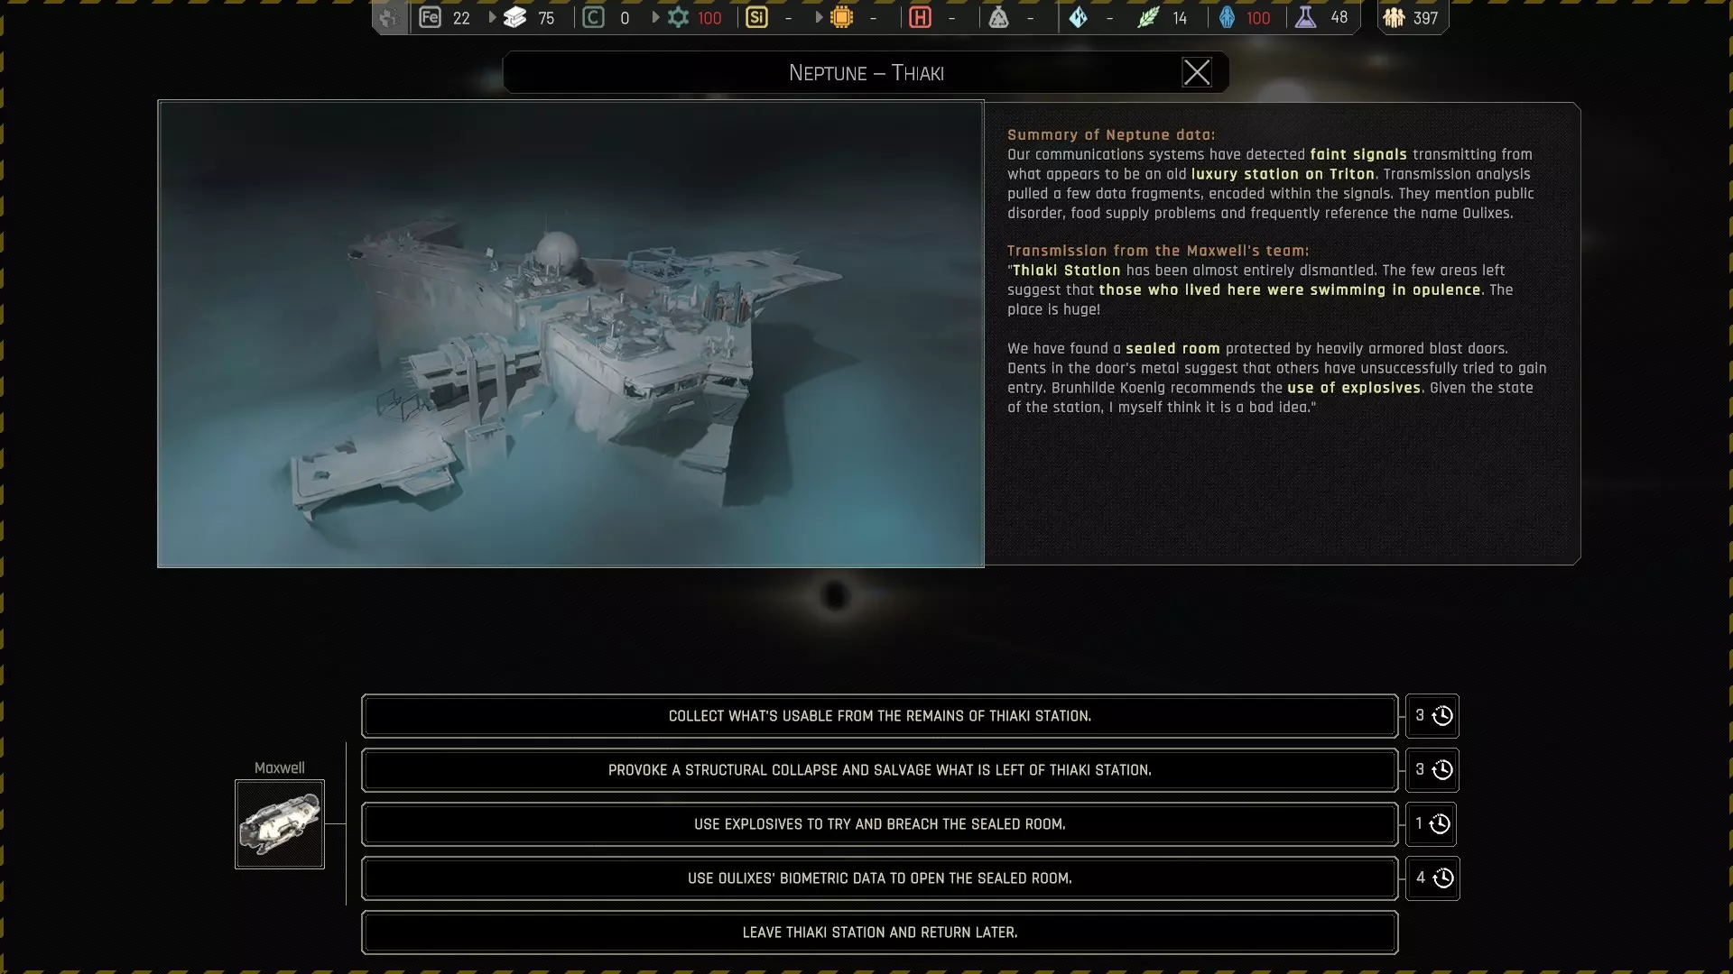Click the blue ice crystal resource icon
The image size is (1733, 974).
pyautogui.click(x=1078, y=17)
